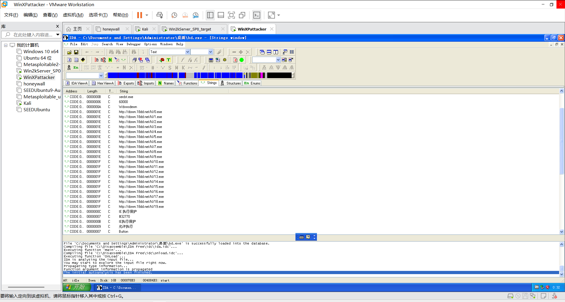Close the honeywall VM tab
This screenshot has height=302, width=565.
pos(127,29)
